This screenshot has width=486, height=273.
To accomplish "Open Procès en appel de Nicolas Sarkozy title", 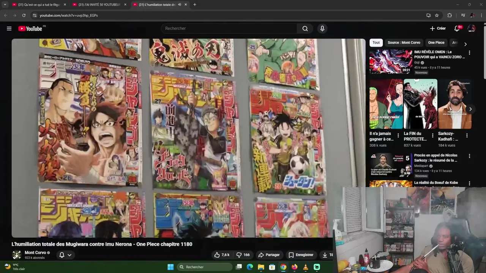I will (436, 158).
